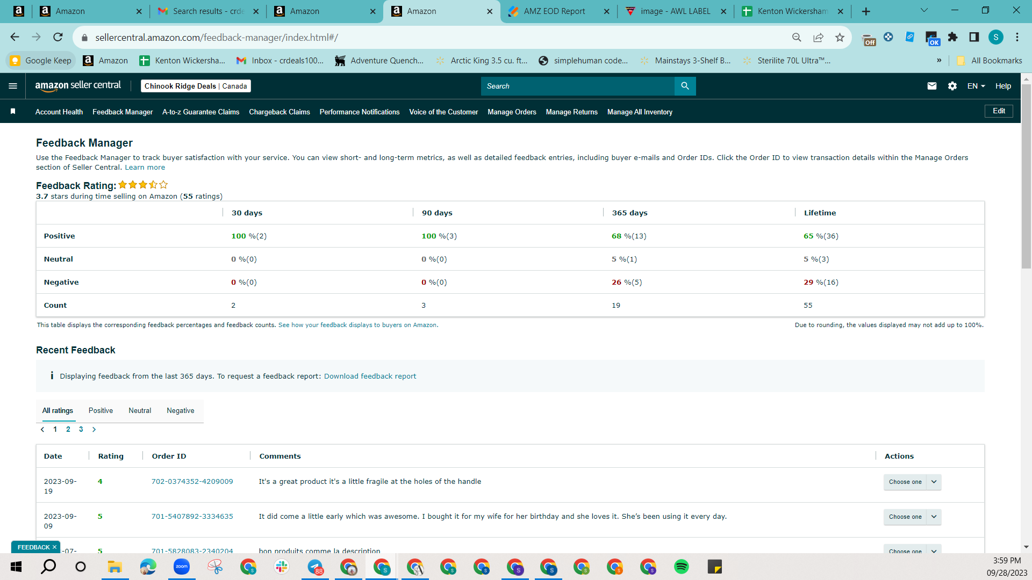Click the bookmark flag icon in navigation bar

tap(13, 111)
